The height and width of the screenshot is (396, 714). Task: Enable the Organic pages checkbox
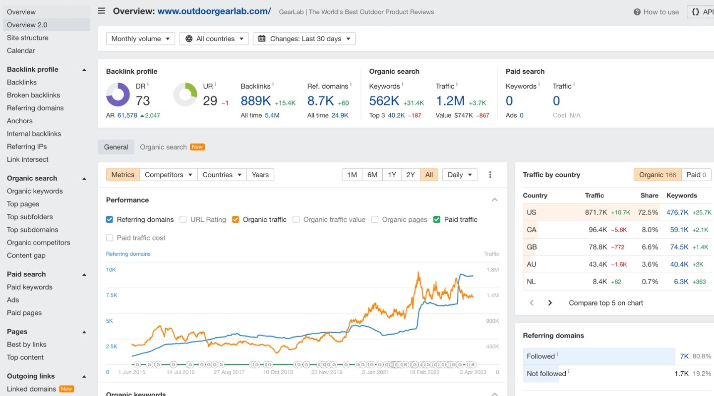[x=375, y=219]
